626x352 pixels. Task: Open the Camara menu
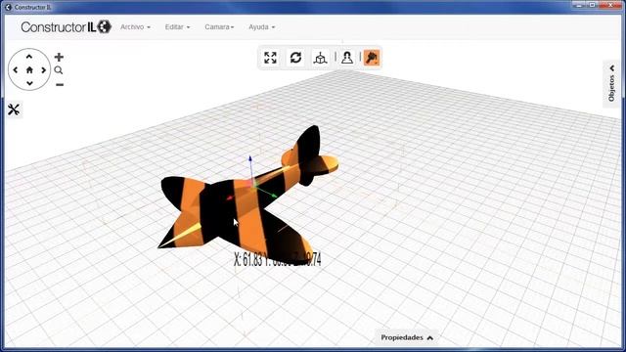tap(219, 26)
